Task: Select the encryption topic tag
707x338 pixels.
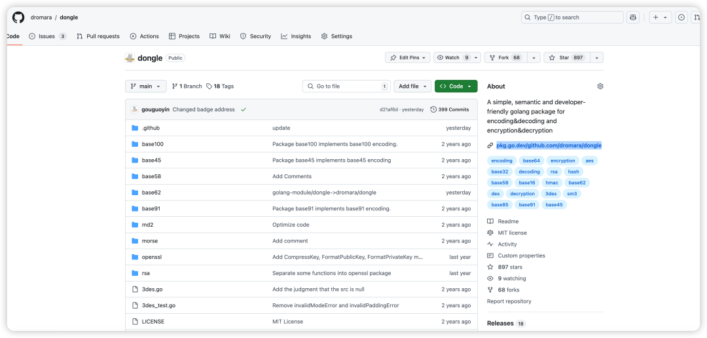Action: 563,160
